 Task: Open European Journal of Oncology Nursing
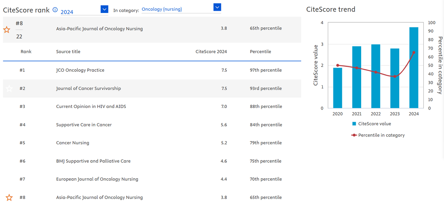[x=97, y=179]
